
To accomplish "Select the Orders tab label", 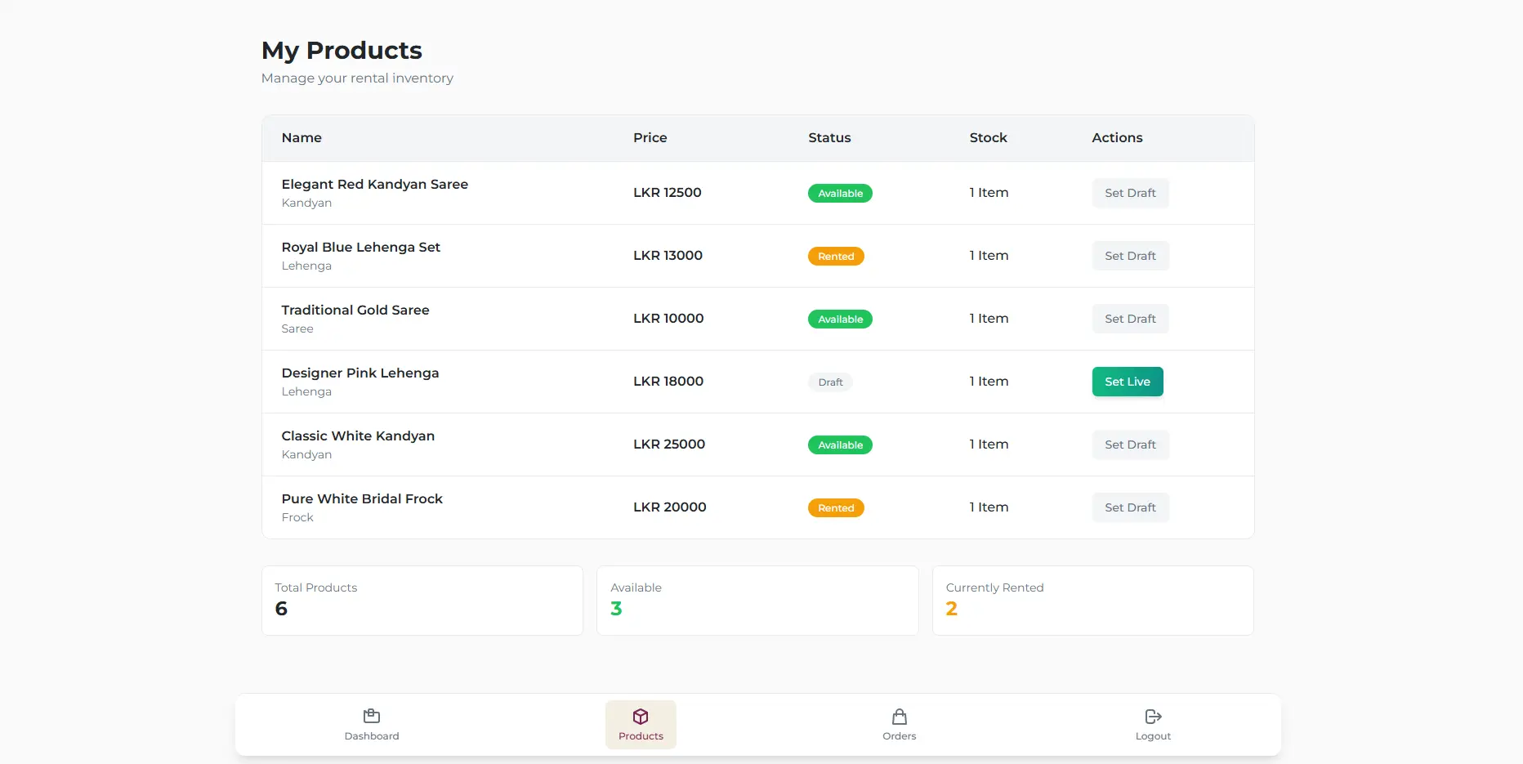I will coord(899,736).
